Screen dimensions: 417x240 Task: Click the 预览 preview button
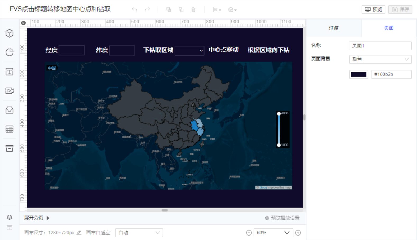tap(373, 9)
